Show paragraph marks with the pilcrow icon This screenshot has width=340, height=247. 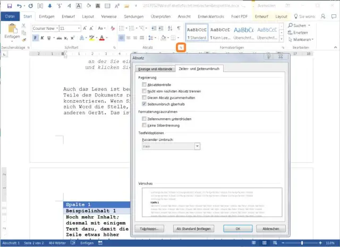178,28
